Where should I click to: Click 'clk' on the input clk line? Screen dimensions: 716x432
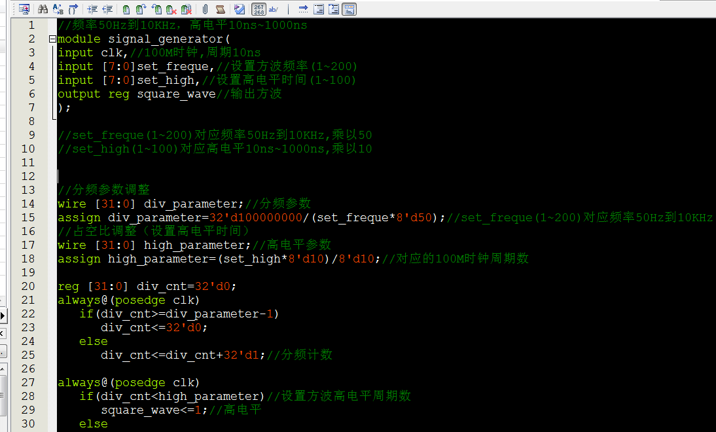pos(112,53)
